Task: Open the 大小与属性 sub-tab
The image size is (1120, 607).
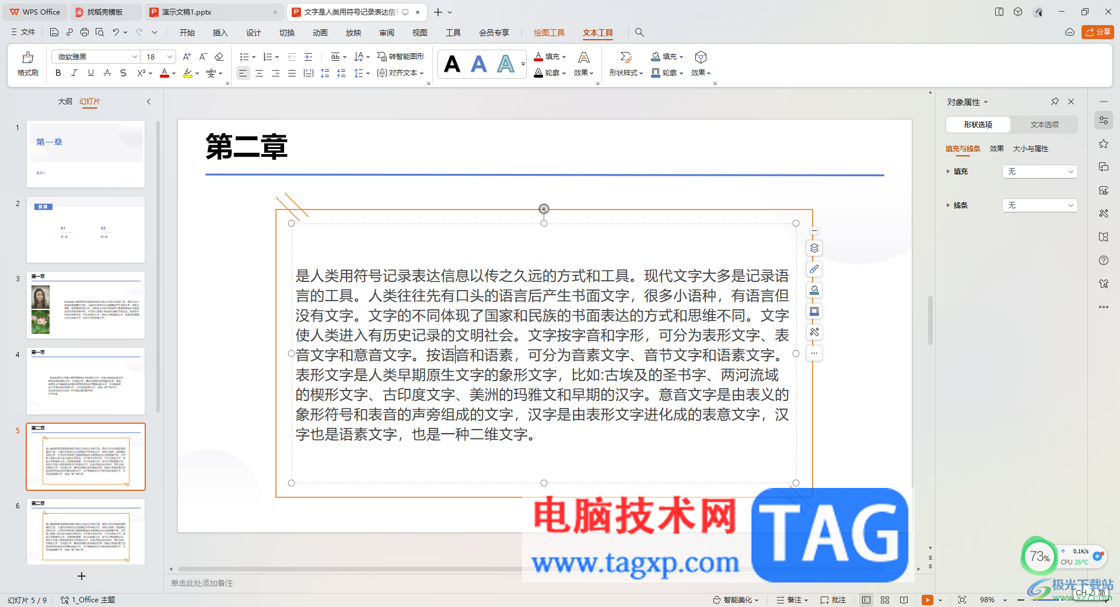Action: coord(1030,149)
